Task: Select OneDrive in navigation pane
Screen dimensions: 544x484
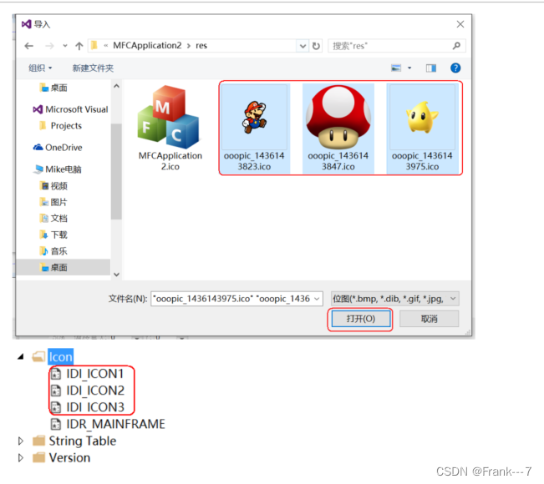Action: click(58, 147)
